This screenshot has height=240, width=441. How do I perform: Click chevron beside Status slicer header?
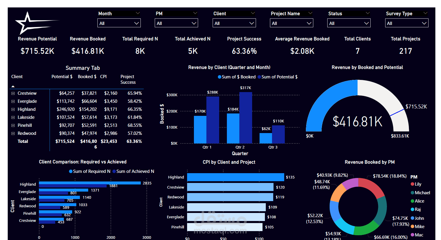pos(368,13)
